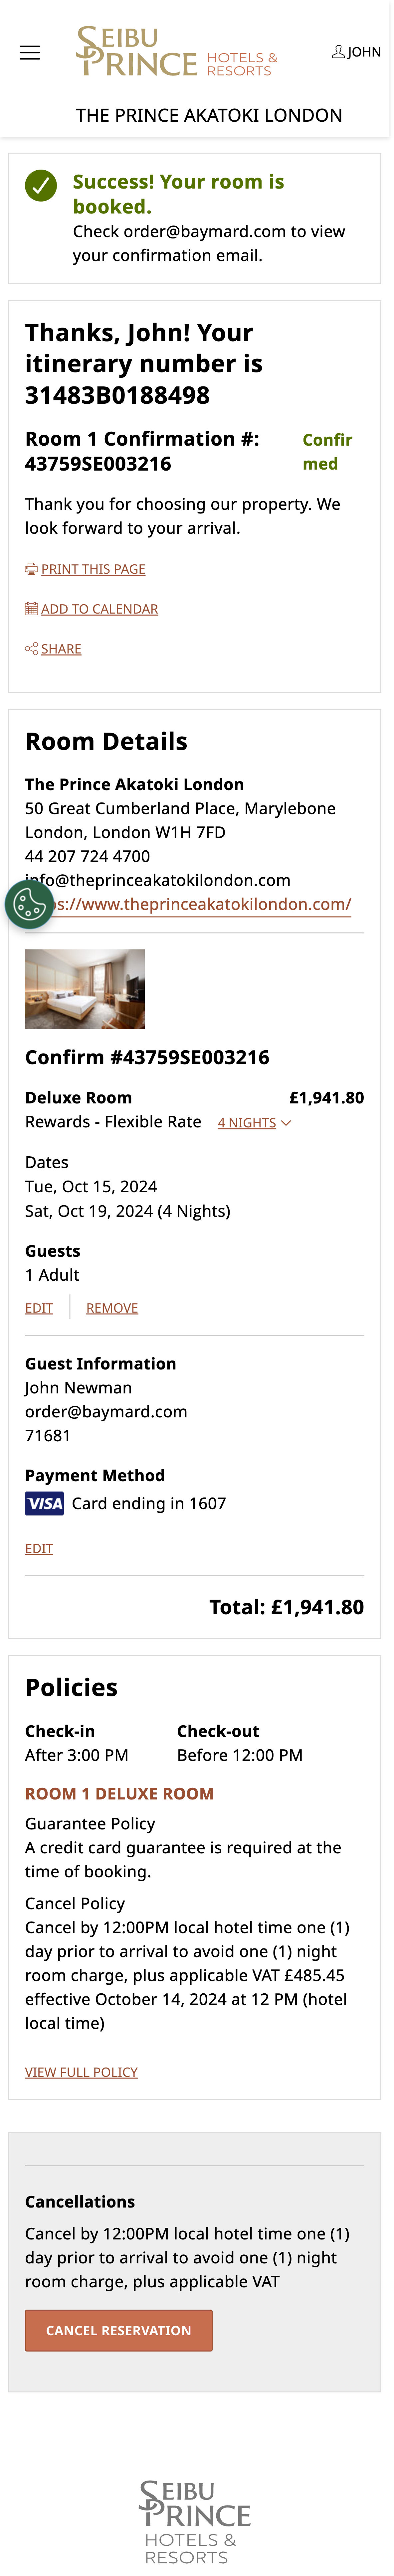
Task: Click the chevron next to 4 Nights
Action: [286, 1123]
